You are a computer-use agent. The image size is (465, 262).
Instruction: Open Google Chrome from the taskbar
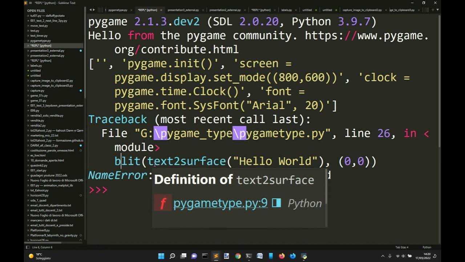pyautogui.click(x=238, y=256)
